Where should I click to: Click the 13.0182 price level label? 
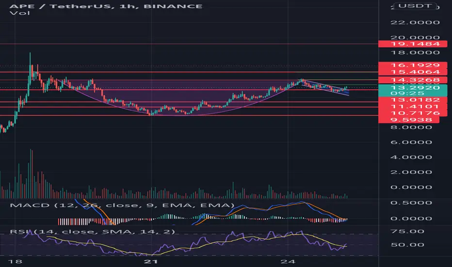413,100
